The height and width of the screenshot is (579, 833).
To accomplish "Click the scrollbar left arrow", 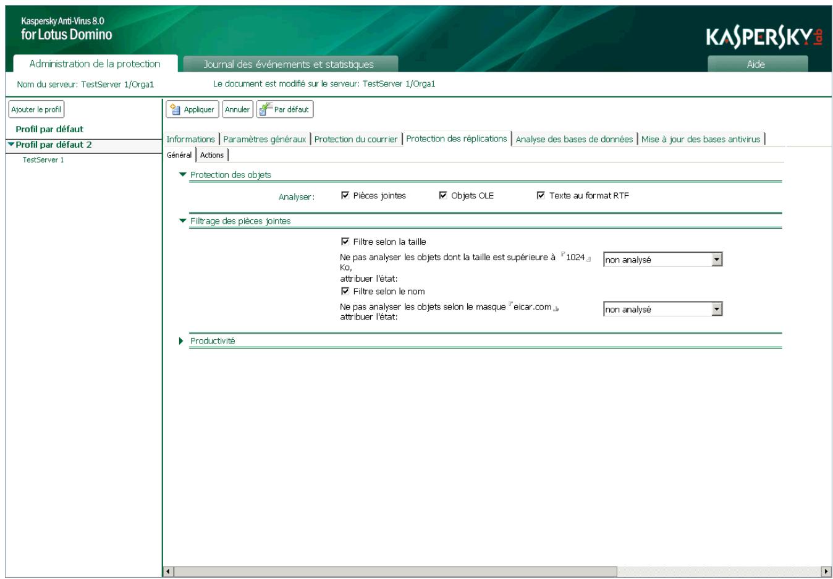I will 169,572.
